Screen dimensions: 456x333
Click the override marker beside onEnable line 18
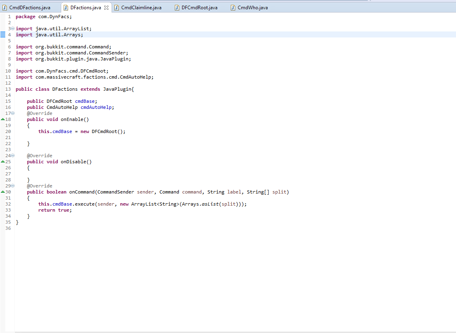coord(3,119)
